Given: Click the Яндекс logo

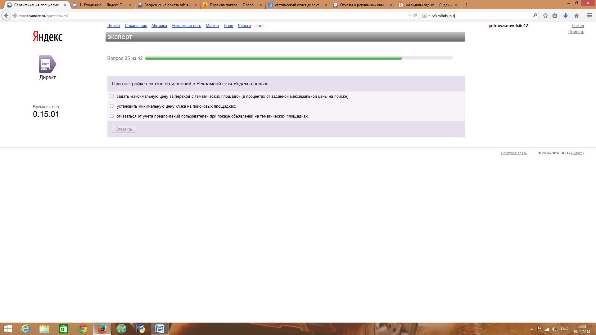Looking at the screenshot, I should 47,37.
